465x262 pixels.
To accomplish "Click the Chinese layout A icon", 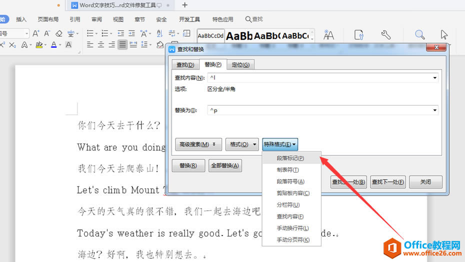I will click(x=144, y=33).
